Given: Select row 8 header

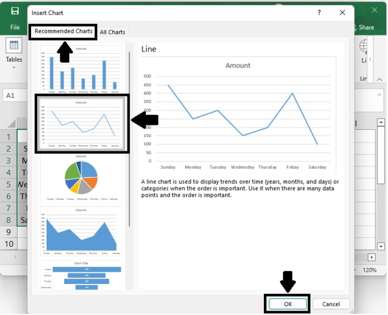Looking at the screenshot, I should pyautogui.click(x=9, y=220).
